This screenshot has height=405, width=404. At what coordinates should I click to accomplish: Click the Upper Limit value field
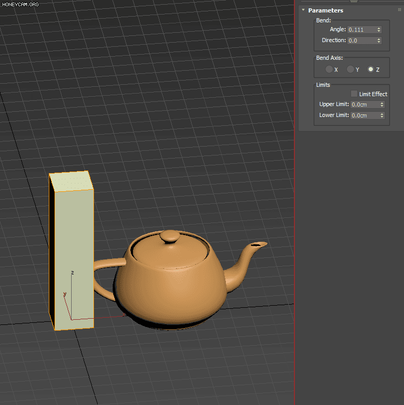point(365,104)
